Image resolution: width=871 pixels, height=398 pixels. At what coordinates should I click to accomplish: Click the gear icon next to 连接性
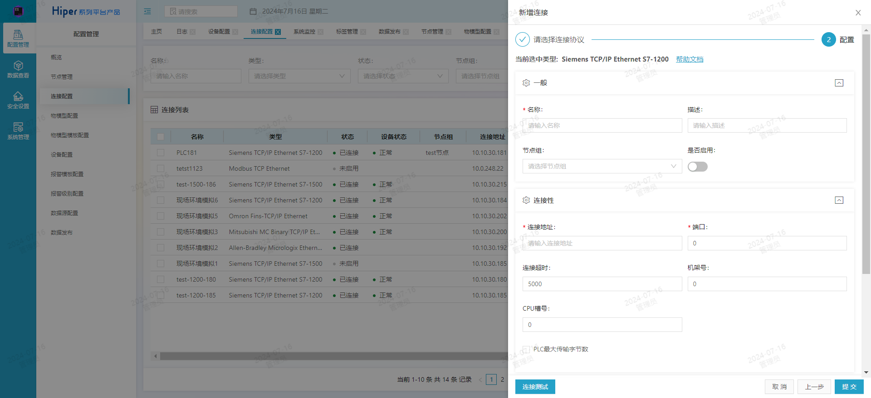(526, 200)
